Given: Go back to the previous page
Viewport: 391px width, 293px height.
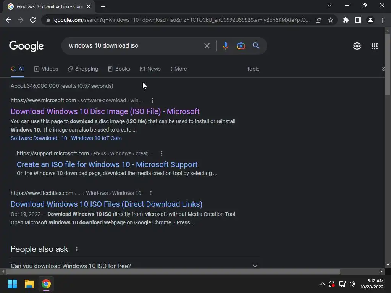Looking at the screenshot, I should (8, 20).
